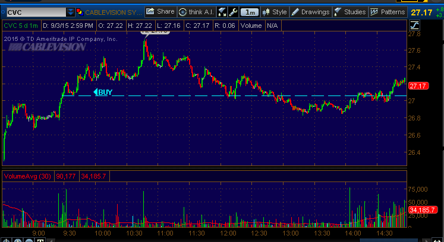This screenshot has height=242, width=444.
Task: Click the Share icon button
Action: tap(160, 11)
